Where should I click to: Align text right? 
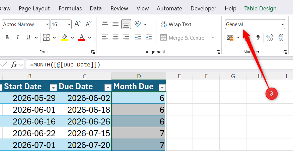click(126, 38)
